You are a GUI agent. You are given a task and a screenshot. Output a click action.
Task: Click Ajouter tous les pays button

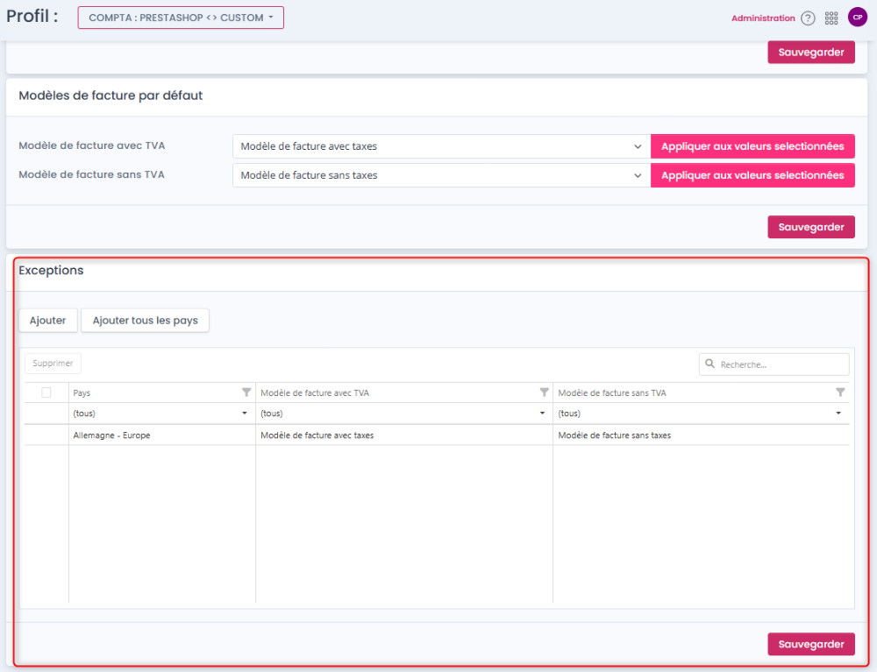tap(145, 321)
